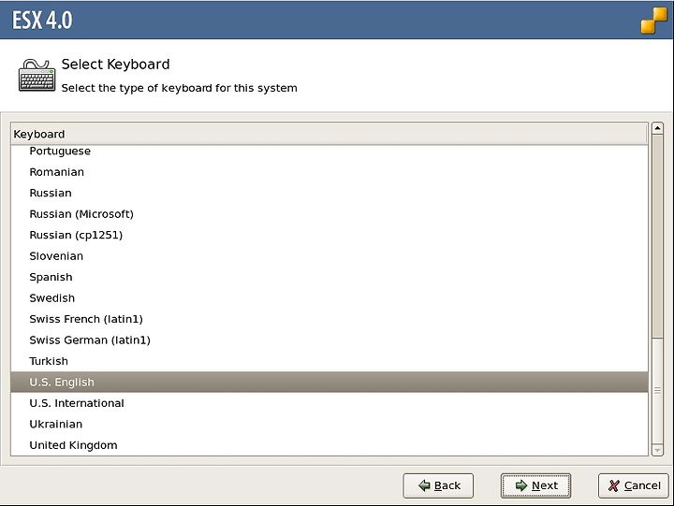Click the scrollbar down arrow
This screenshot has width=674, height=506.
[x=657, y=450]
